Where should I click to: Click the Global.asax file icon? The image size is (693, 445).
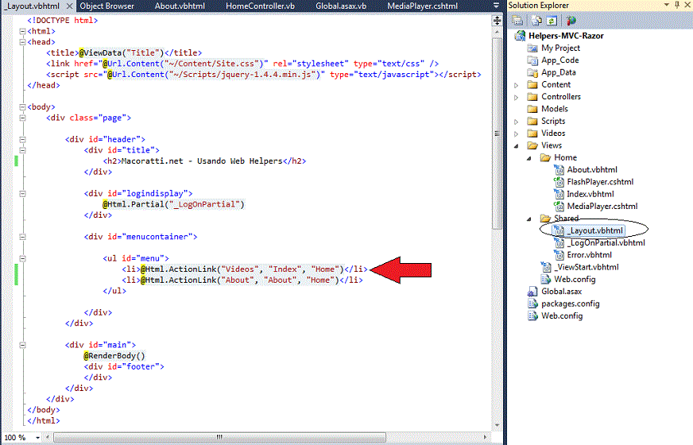click(532, 291)
